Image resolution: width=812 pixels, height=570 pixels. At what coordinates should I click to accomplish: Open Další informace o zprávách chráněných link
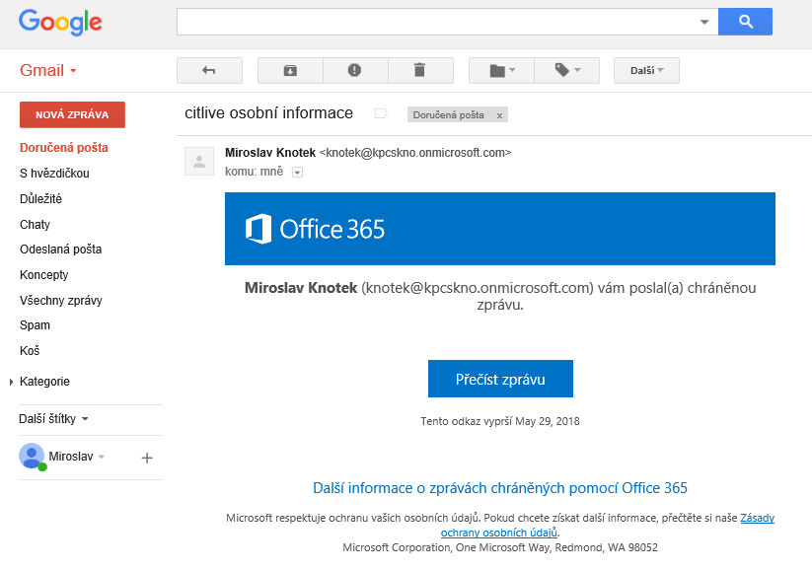500,488
